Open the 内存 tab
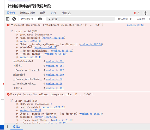Viewport: 150px width, 130px height. click(53, 13)
